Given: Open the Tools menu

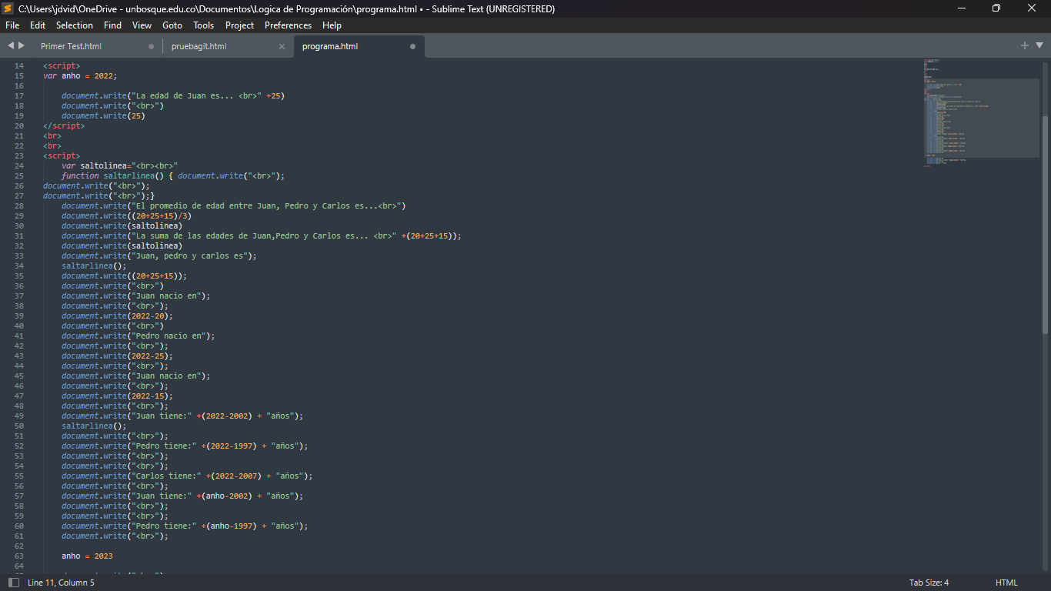Looking at the screenshot, I should pyautogui.click(x=204, y=25).
